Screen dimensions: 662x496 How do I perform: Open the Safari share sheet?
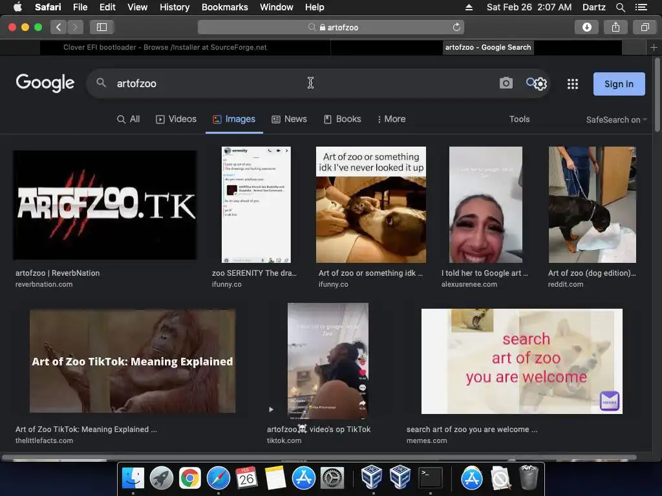615,27
